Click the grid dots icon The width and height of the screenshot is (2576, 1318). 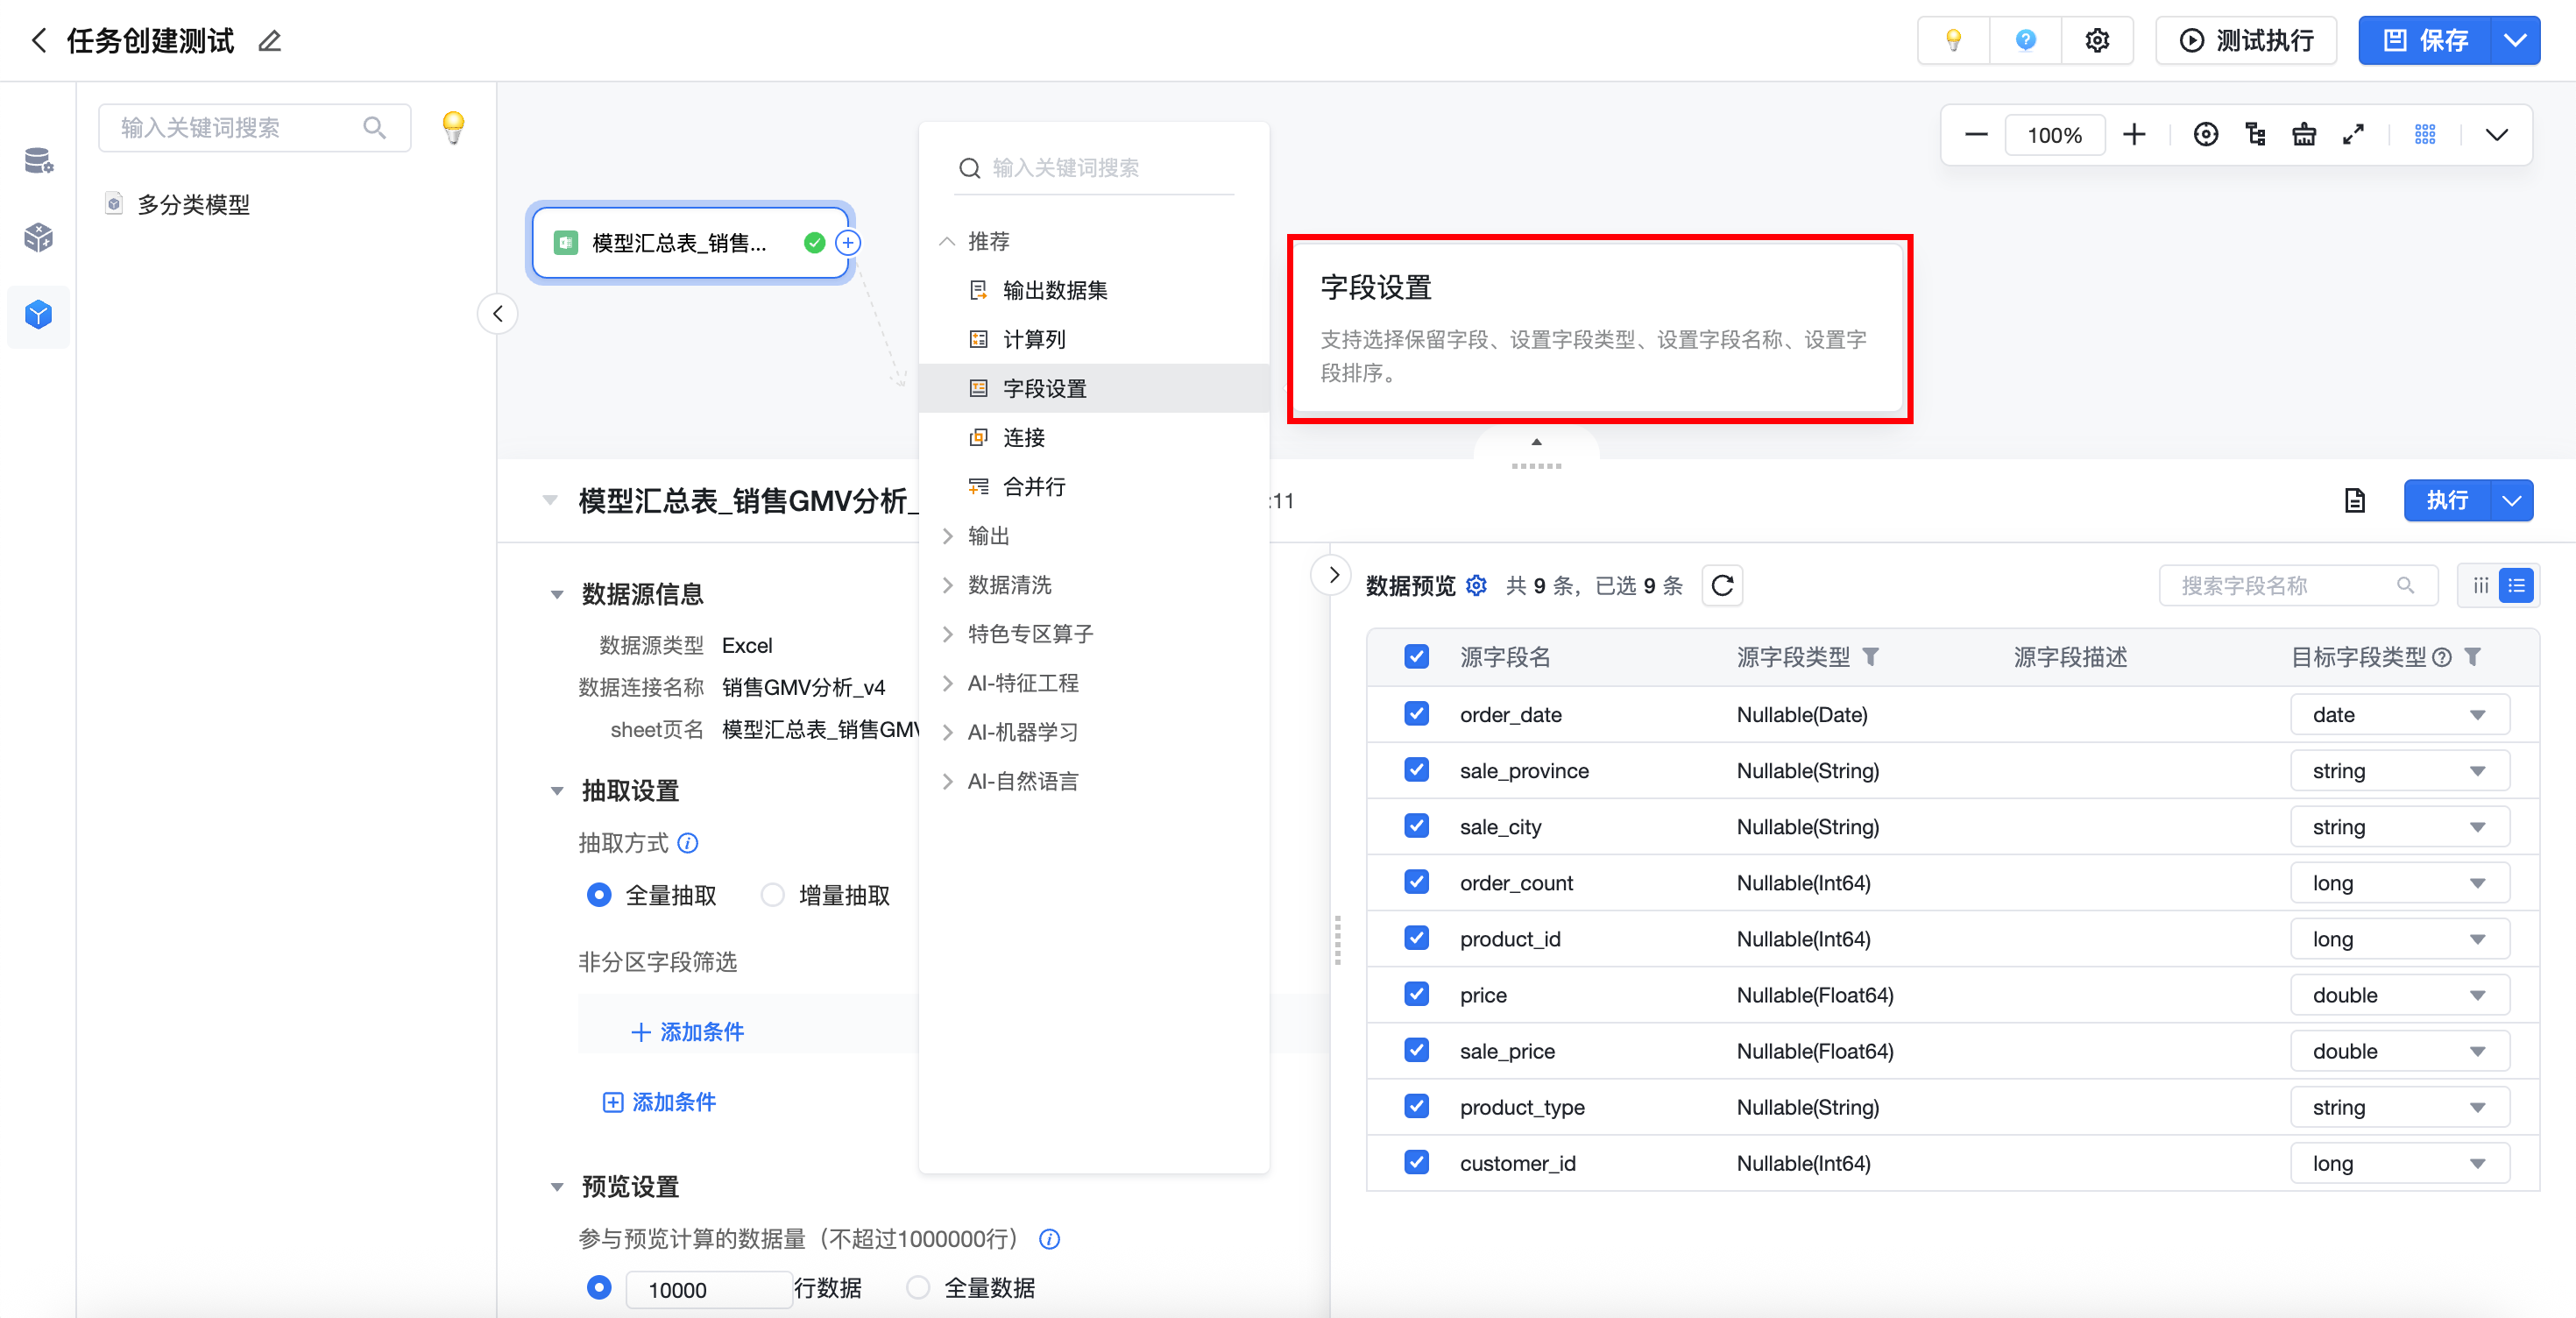click(x=2425, y=135)
